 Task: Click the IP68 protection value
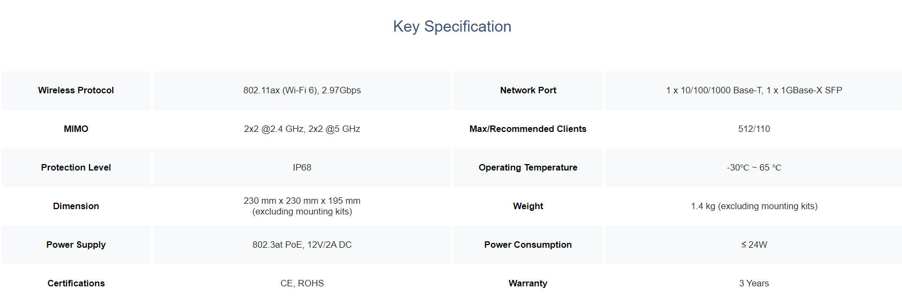tap(302, 167)
